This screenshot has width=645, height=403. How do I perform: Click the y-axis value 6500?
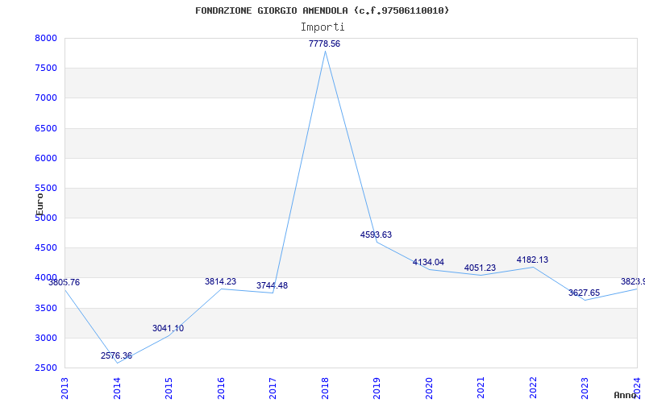tap(46, 128)
